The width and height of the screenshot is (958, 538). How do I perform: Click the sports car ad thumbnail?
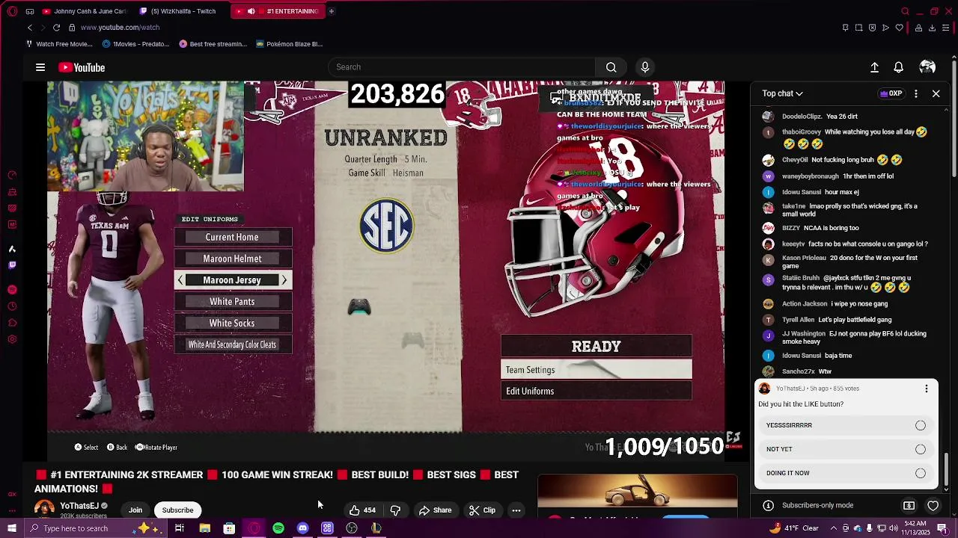click(x=637, y=492)
